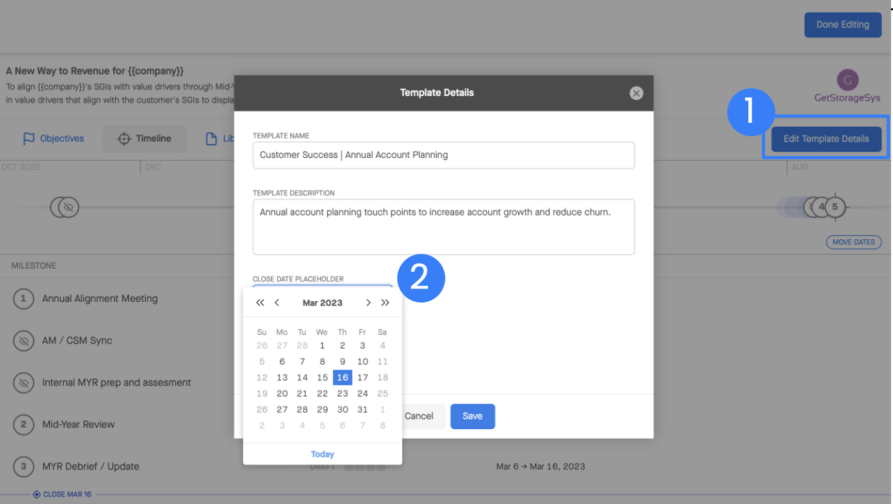
Task: Click the MILESTONE column header
Action: [x=34, y=265]
